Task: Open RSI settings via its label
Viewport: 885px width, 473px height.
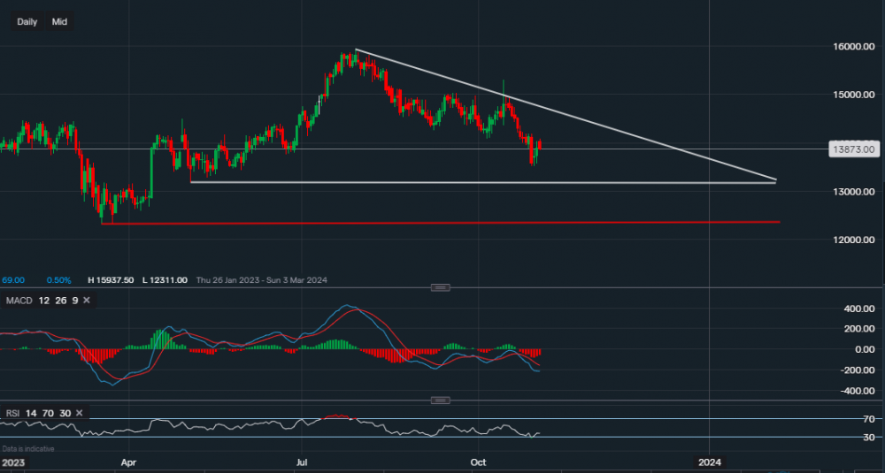Action: coord(13,413)
